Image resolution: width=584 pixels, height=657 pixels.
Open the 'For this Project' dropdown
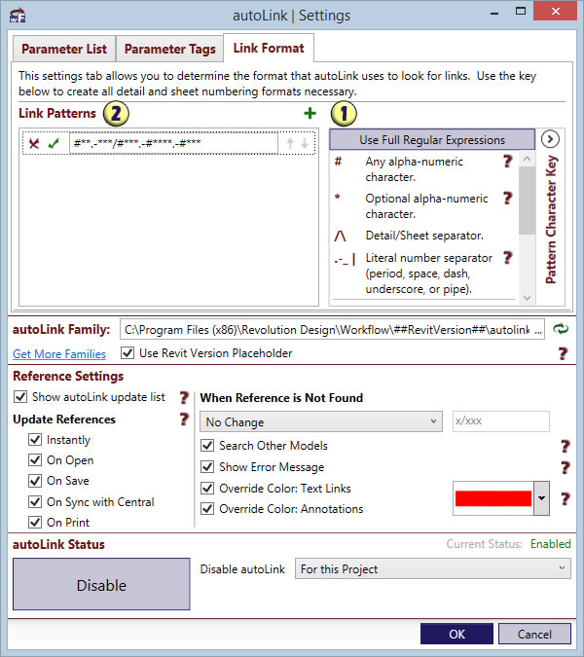point(433,569)
